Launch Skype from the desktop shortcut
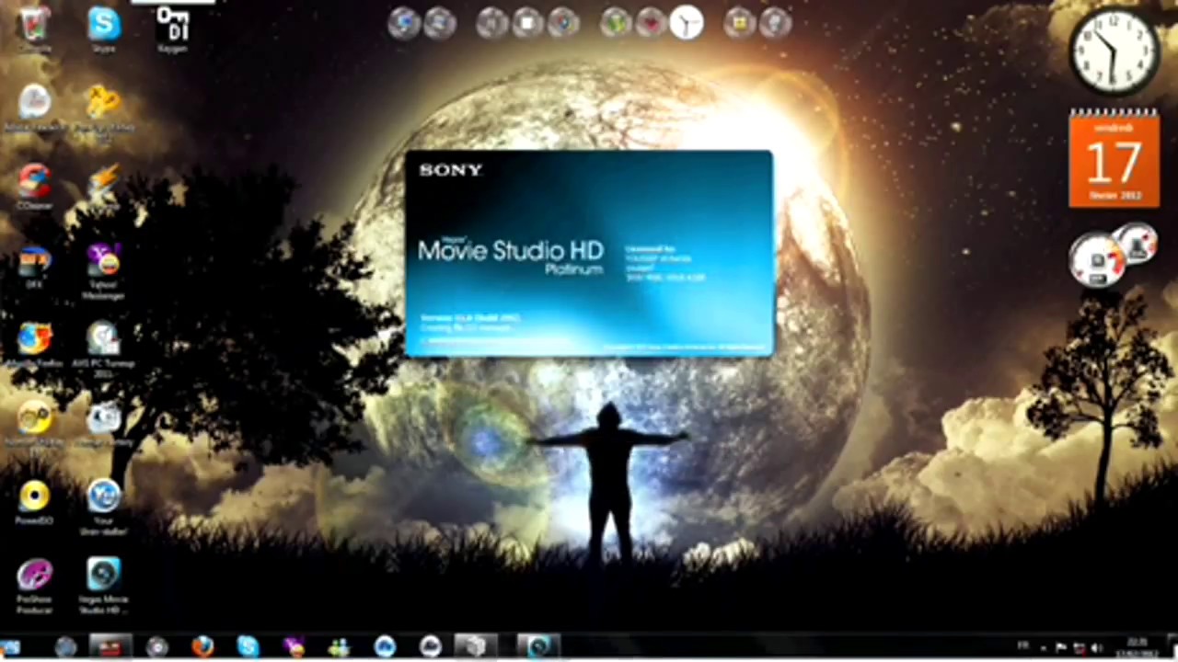Viewport: 1178px width, 662px height. [x=103, y=29]
